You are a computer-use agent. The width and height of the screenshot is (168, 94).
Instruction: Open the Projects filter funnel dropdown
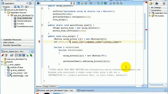click(22, 7)
